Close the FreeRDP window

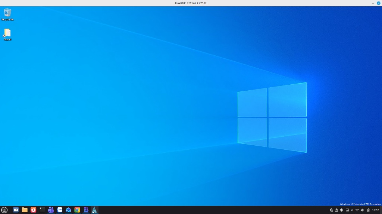(x=378, y=3)
